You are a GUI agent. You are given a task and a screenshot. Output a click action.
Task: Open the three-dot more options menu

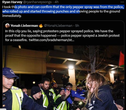pyautogui.click(x=122, y=2)
